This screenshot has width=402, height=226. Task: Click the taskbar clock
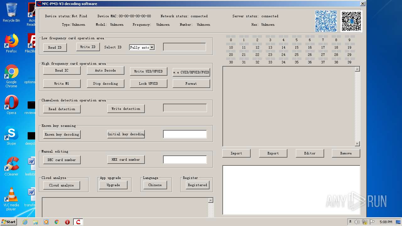(386, 222)
